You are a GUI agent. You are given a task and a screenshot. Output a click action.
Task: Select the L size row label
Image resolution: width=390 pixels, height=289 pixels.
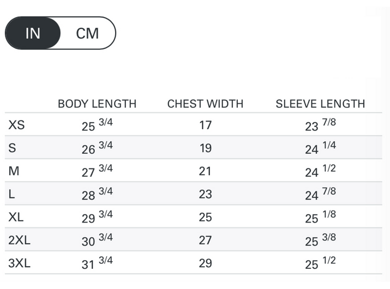tap(12, 194)
